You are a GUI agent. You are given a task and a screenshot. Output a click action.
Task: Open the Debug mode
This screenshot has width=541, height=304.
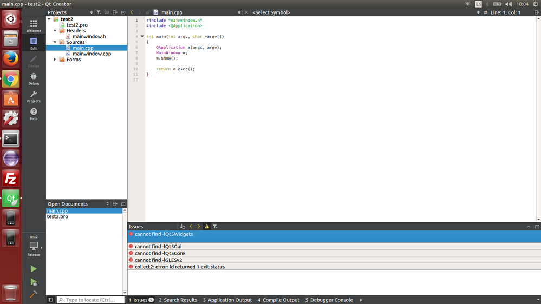click(x=34, y=78)
